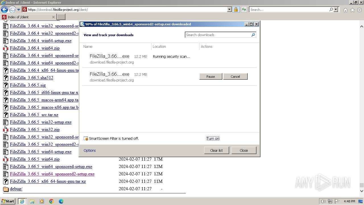This screenshot has width=364, height=205.
Task: Click the Home icon
Action: [345, 10]
